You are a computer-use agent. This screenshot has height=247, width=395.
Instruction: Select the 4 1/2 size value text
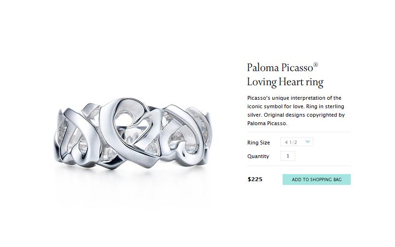291,143
